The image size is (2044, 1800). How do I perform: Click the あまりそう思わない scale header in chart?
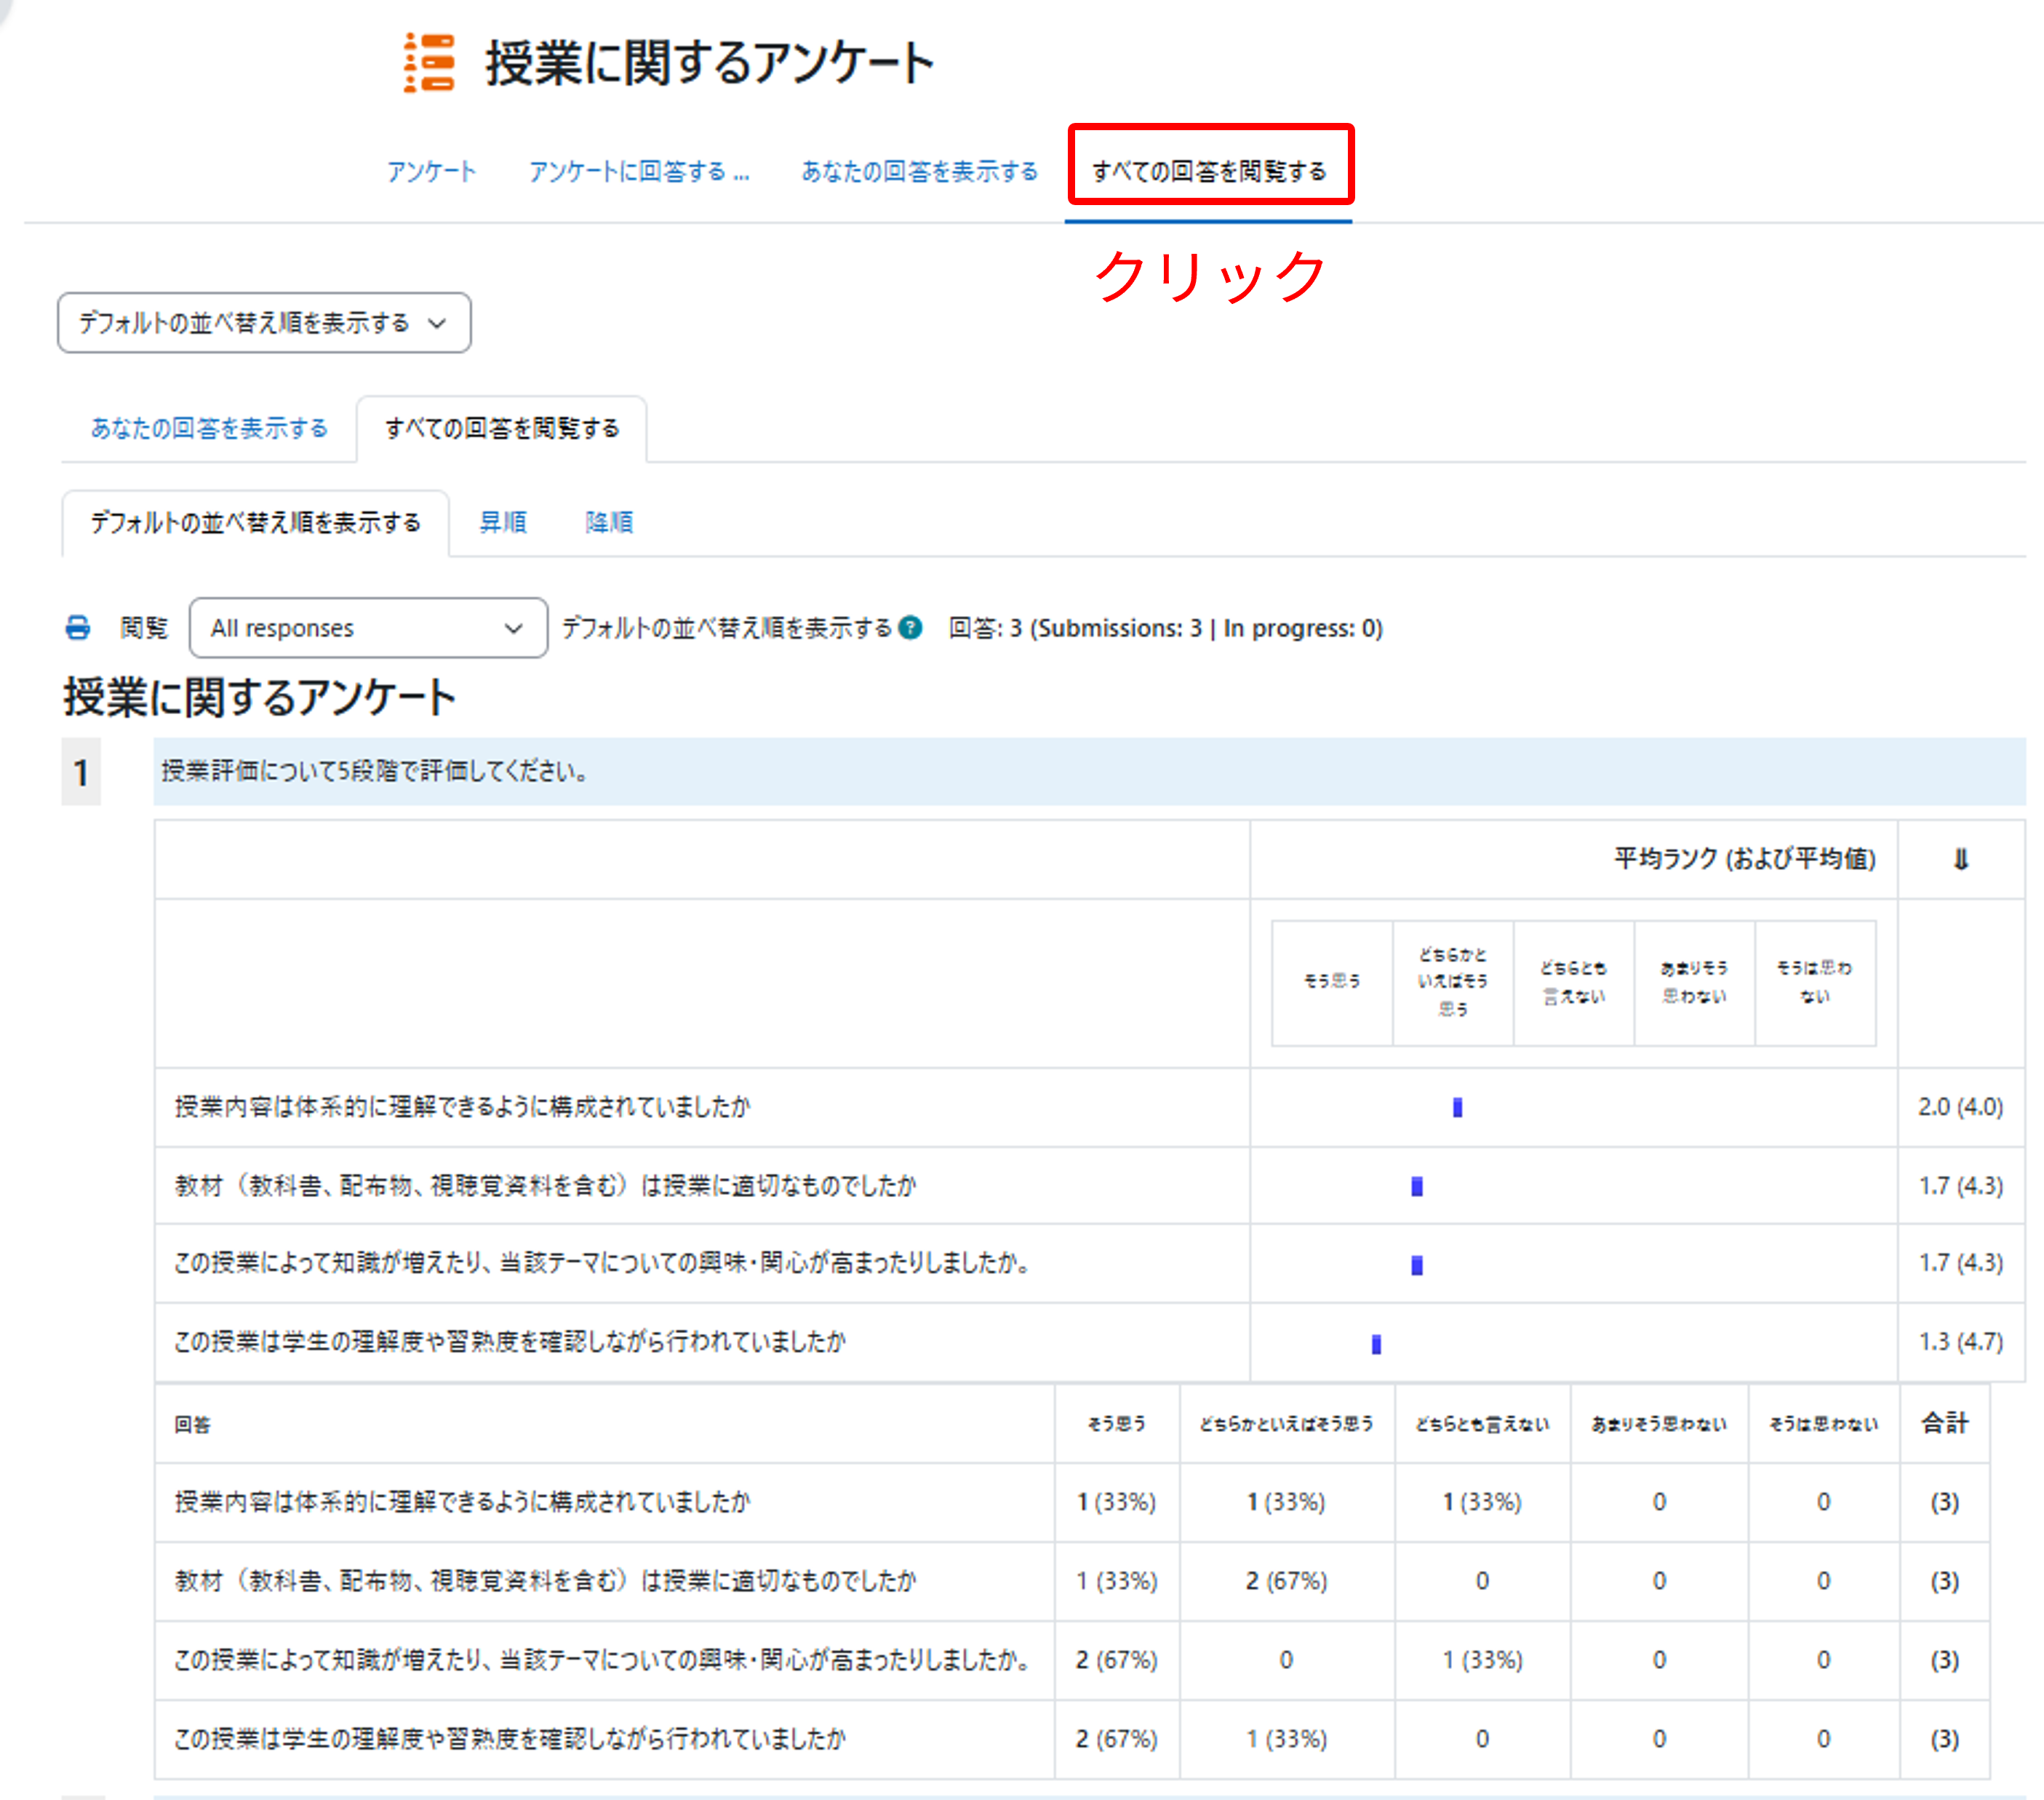[1695, 982]
